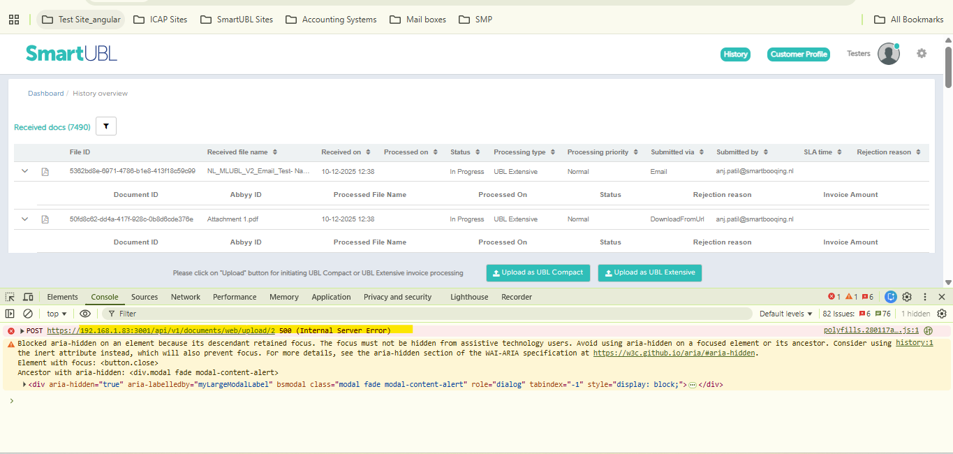Viewport: 953px width, 454px height.
Task: Open DevTools settings gear icon
Action: click(907, 297)
